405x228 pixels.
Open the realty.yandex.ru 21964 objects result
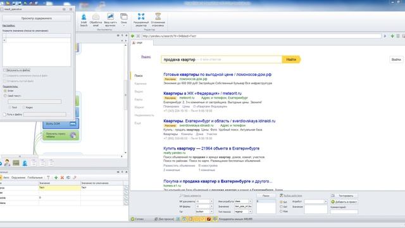pos(211,148)
